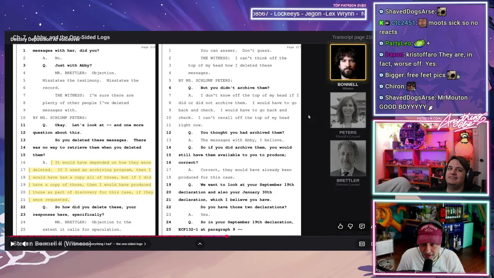The height and width of the screenshot is (278, 494).
Task: Click the Bigger username in chat
Action: click(395, 75)
